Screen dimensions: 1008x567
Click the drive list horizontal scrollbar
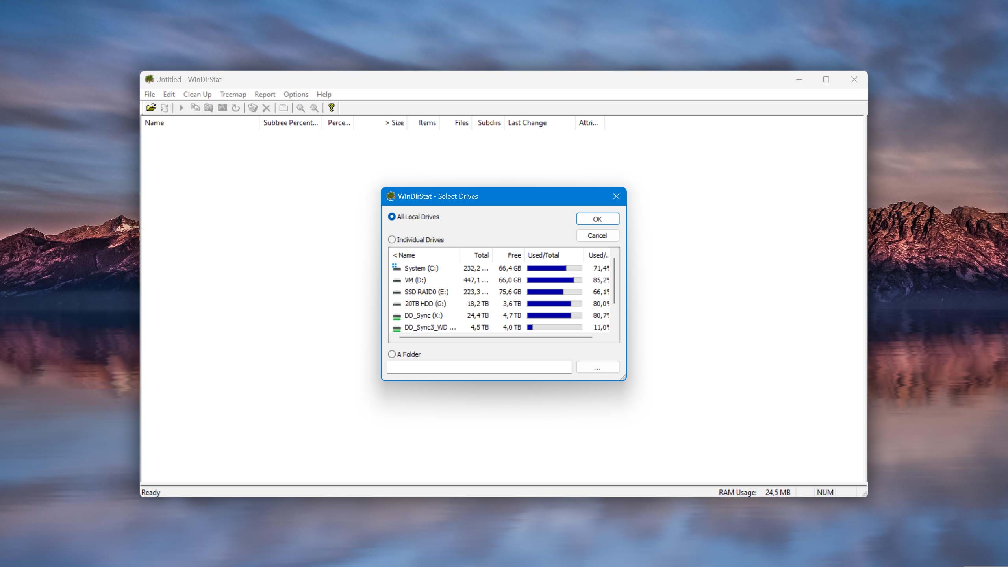(495, 337)
